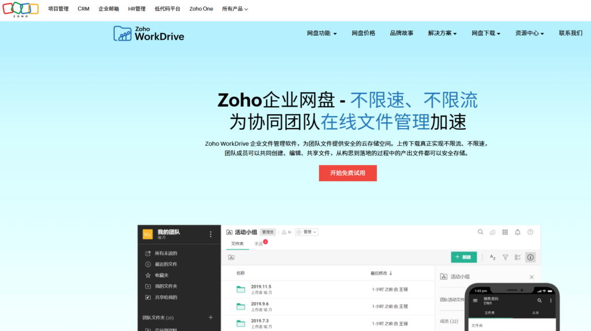Click the 2019.11.5 folder name
Image resolution: width=591 pixels, height=331 pixels.
261,287
